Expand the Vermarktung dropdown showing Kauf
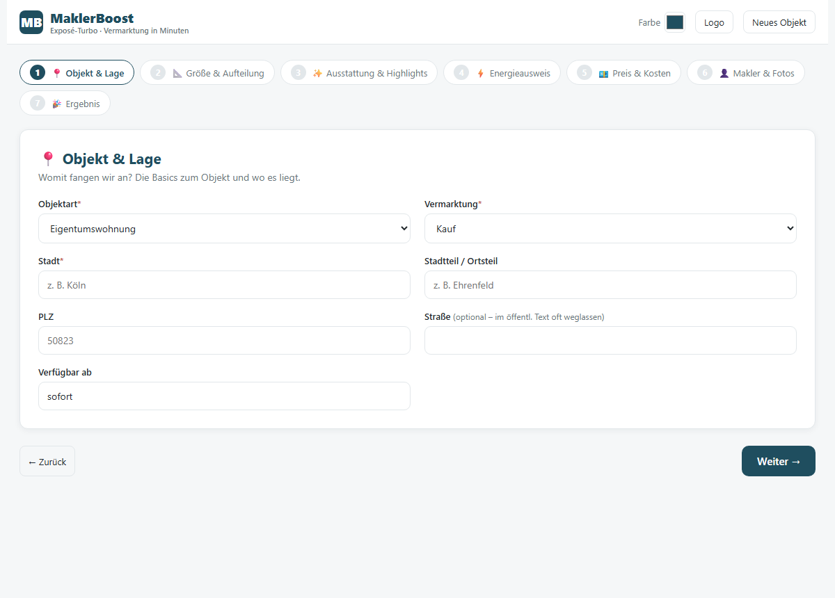Screen dimensions: 835x598 coord(610,228)
